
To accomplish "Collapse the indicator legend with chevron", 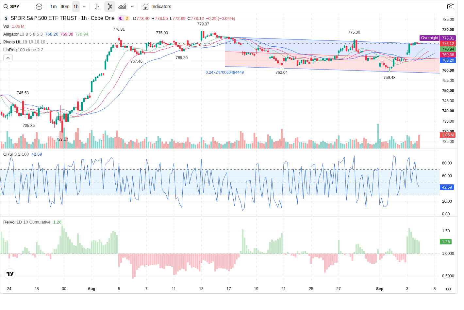I will pos(8,58).
